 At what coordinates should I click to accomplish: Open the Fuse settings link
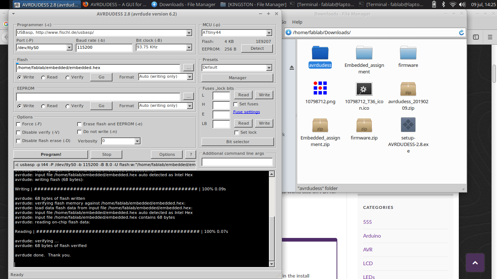[x=247, y=112]
